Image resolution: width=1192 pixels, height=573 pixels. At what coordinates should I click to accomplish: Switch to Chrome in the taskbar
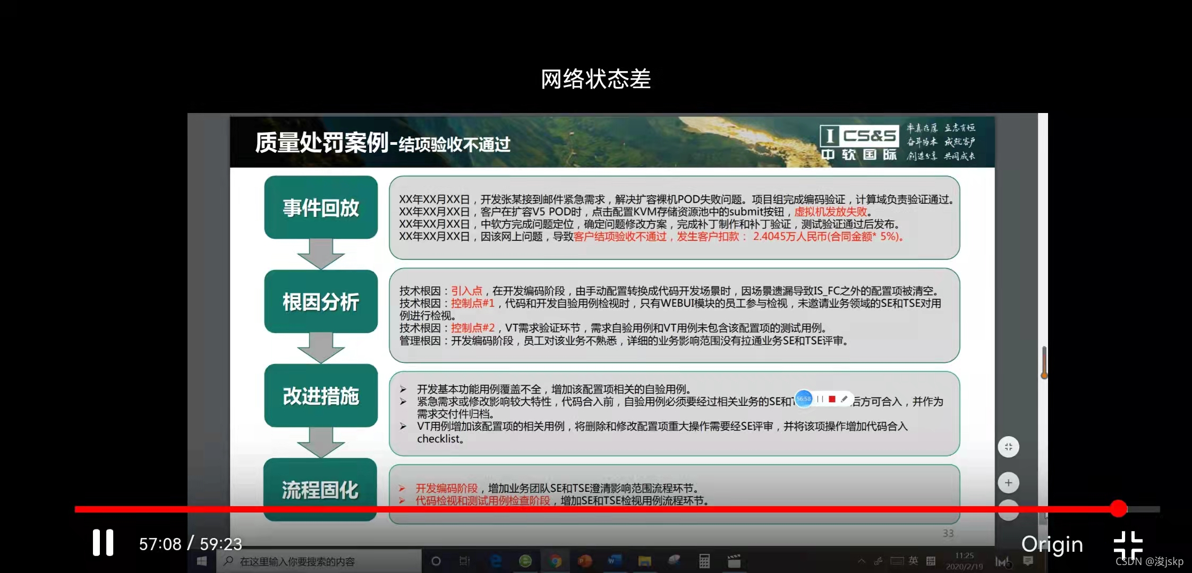point(555,561)
